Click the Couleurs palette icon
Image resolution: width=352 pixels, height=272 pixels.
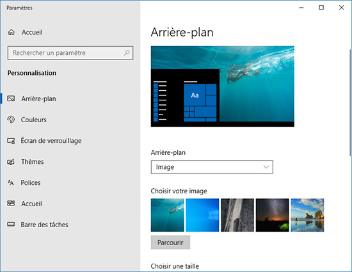point(11,120)
